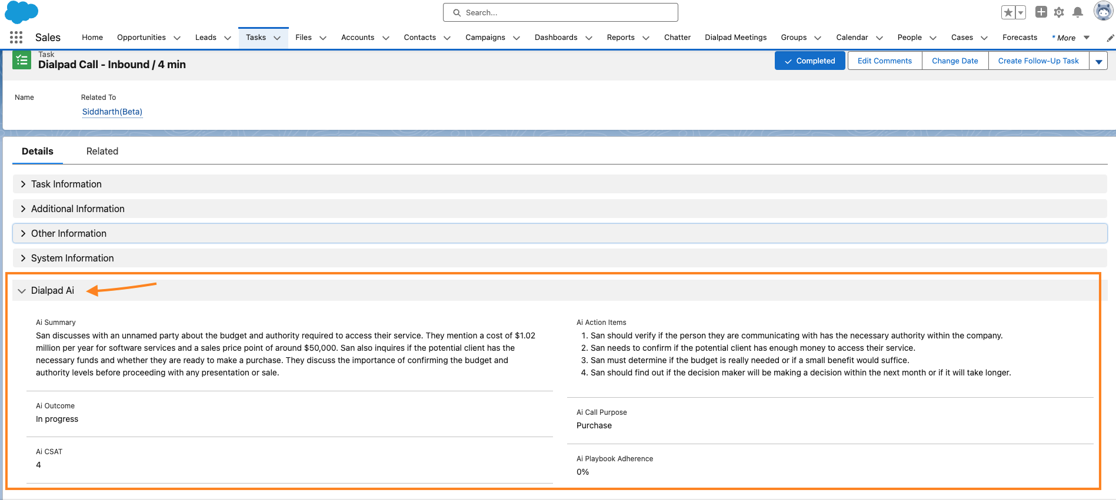1116x500 pixels.
Task: Open the Forecasts tab
Action: pyautogui.click(x=1020, y=38)
